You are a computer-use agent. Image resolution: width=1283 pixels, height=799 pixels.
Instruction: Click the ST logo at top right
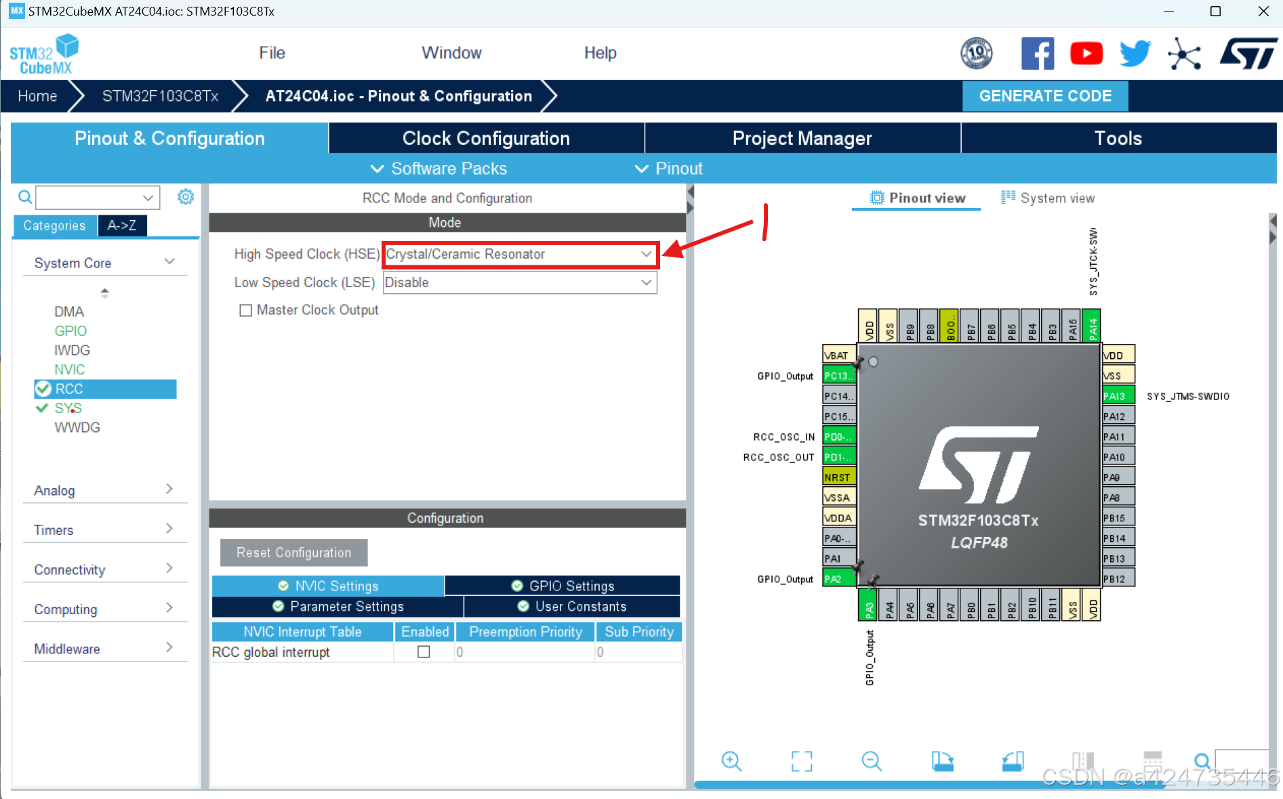pos(1248,53)
